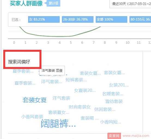The height and width of the screenshot is (139, 151).
Task: Select the 80-155元 price filter chip
Action: click(x=140, y=19)
